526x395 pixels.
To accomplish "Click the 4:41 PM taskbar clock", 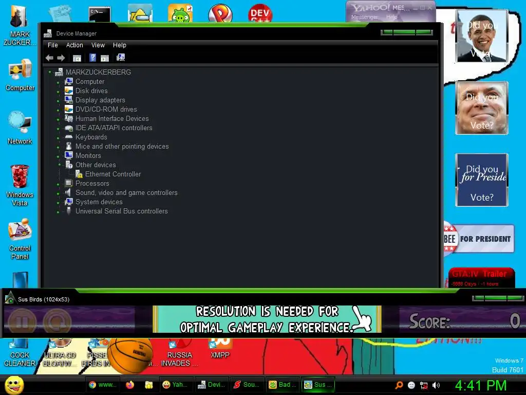I will point(480,385).
